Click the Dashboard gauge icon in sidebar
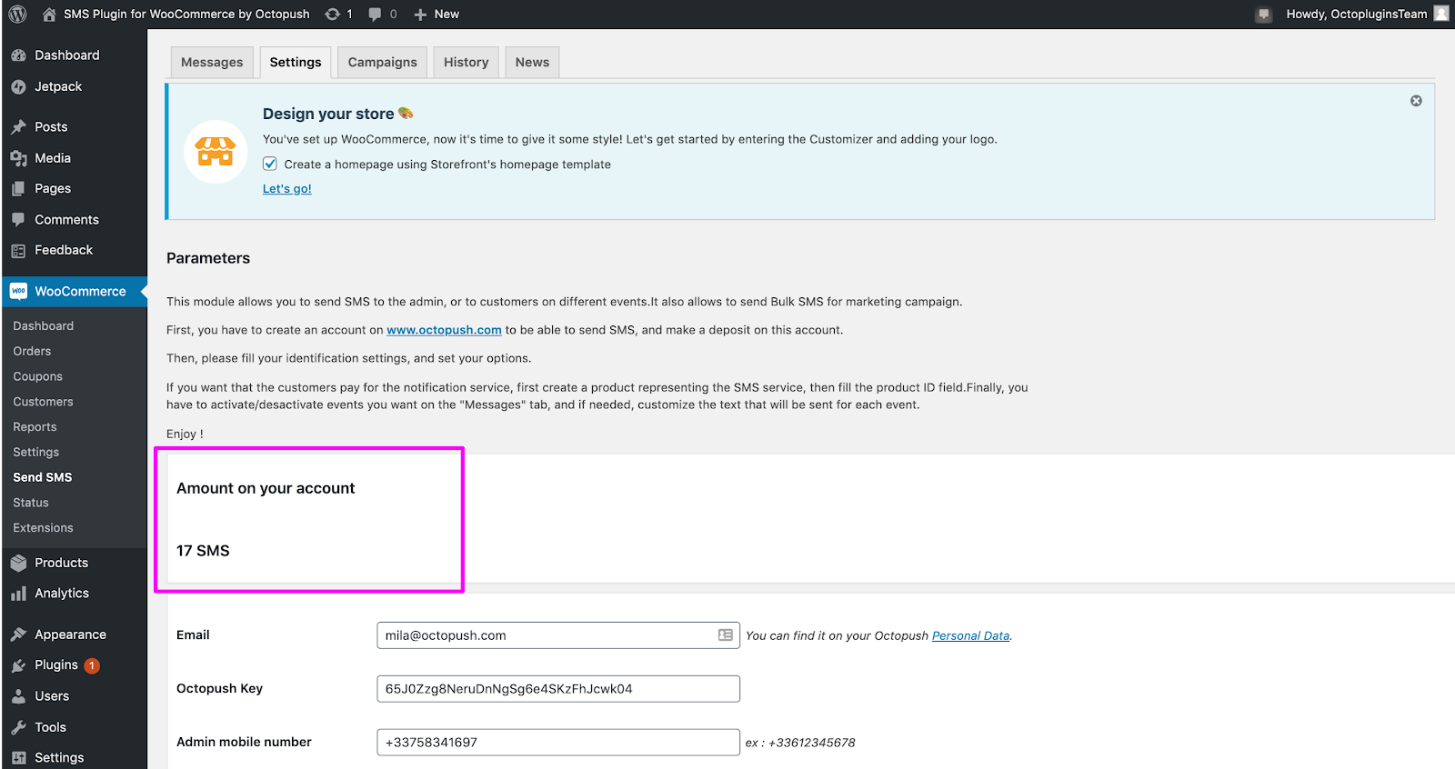1455x769 pixels. coord(18,55)
